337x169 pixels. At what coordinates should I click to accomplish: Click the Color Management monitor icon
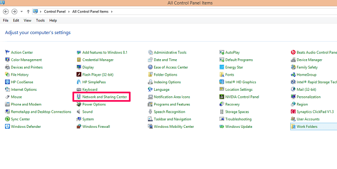tap(7, 60)
